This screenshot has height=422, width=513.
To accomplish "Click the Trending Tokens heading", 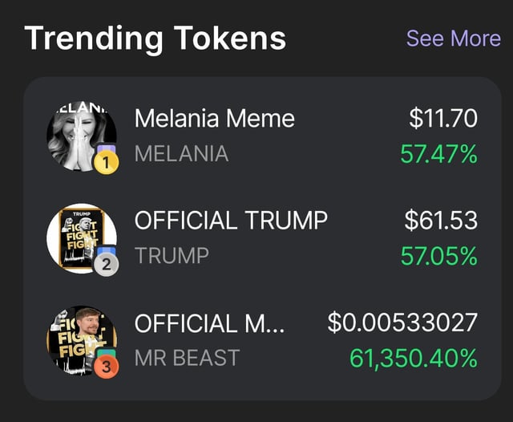I will coord(155,39).
